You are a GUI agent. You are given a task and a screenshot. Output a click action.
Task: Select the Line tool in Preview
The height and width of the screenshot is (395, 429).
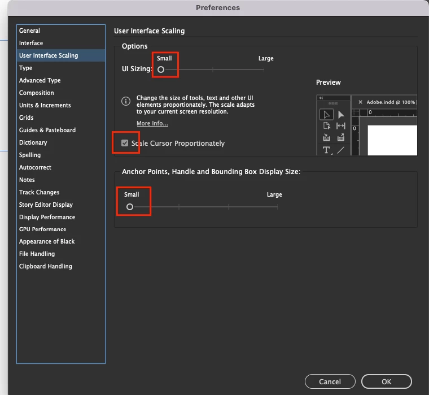[340, 150]
